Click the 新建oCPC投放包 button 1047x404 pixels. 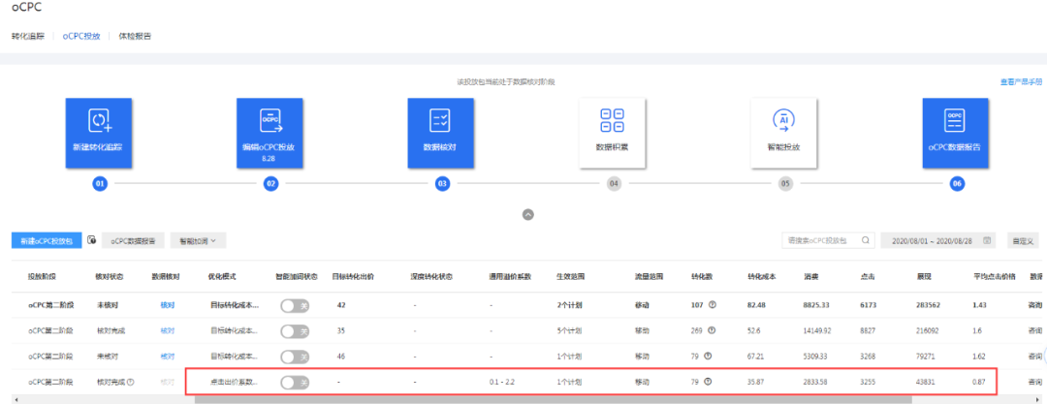point(47,240)
